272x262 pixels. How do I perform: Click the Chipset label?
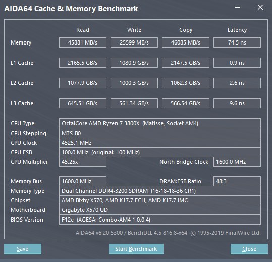click(20, 200)
